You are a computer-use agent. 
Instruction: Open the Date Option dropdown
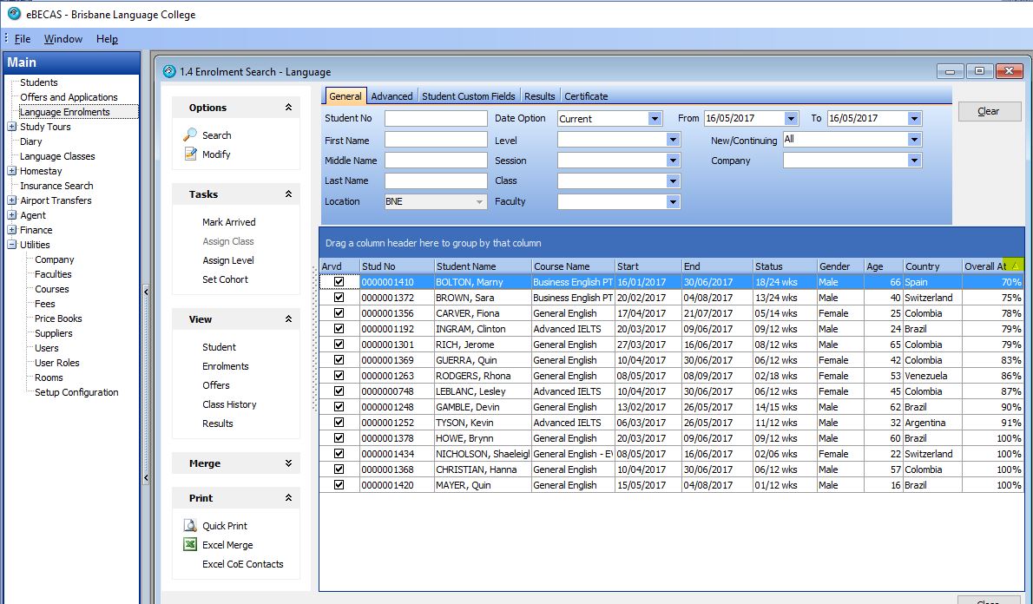655,119
